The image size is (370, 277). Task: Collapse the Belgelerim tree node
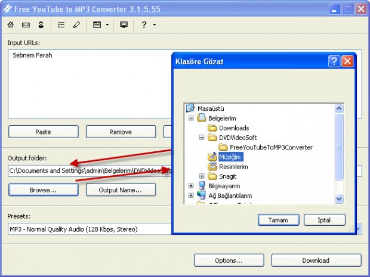(191, 118)
